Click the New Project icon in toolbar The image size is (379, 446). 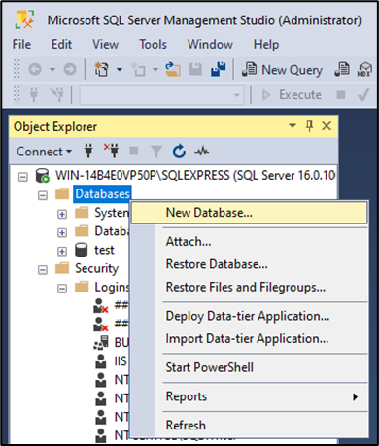pos(101,69)
